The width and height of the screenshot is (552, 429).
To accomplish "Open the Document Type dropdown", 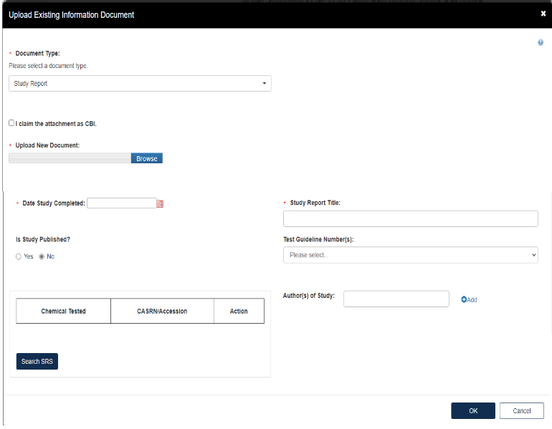I will pyautogui.click(x=140, y=84).
